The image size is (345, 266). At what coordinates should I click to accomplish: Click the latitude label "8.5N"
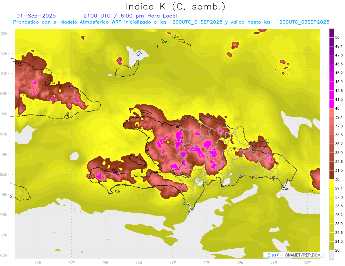tap(4, 174)
